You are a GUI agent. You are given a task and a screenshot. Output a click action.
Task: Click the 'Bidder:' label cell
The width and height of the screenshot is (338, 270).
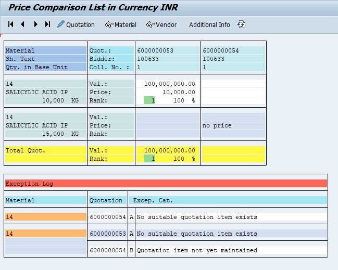[x=111, y=59]
